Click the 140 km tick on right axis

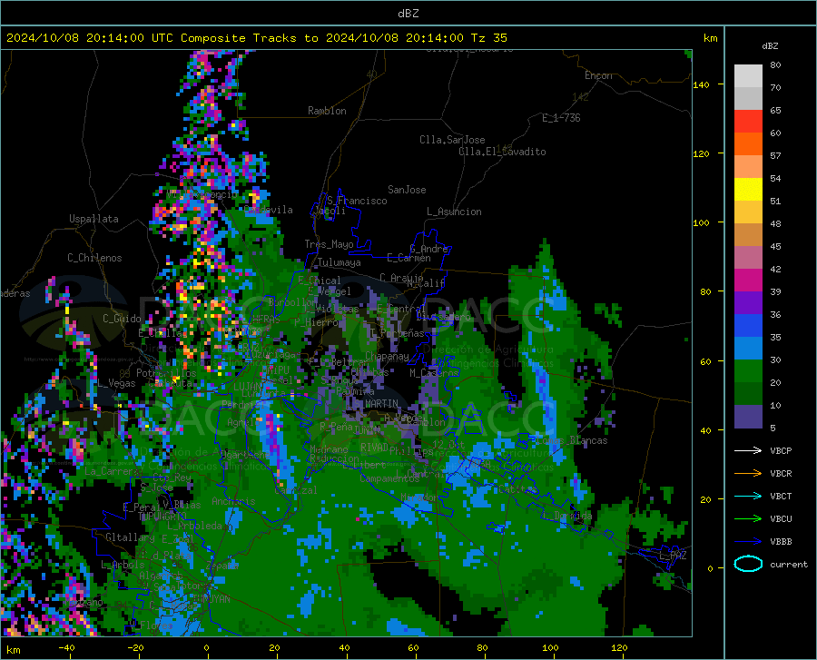coord(701,84)
